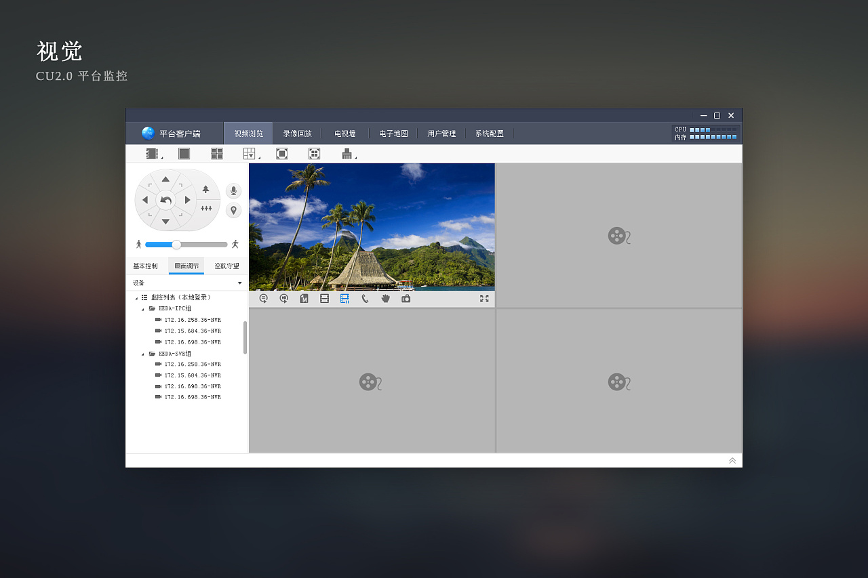Image resolution: width=868 pixels, height=578 pixels.
Task: Click hand PTZ-control icon under video
Action: (x=385, y=298)
